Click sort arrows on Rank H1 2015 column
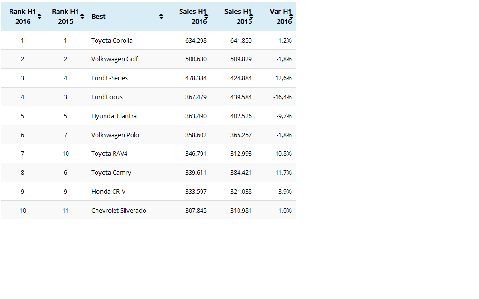Screen dimensions: 479x299 [x=83, y=16]
